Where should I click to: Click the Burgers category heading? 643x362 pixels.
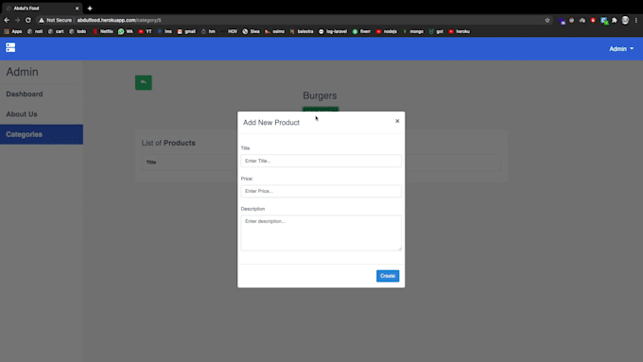coord(320,95)
